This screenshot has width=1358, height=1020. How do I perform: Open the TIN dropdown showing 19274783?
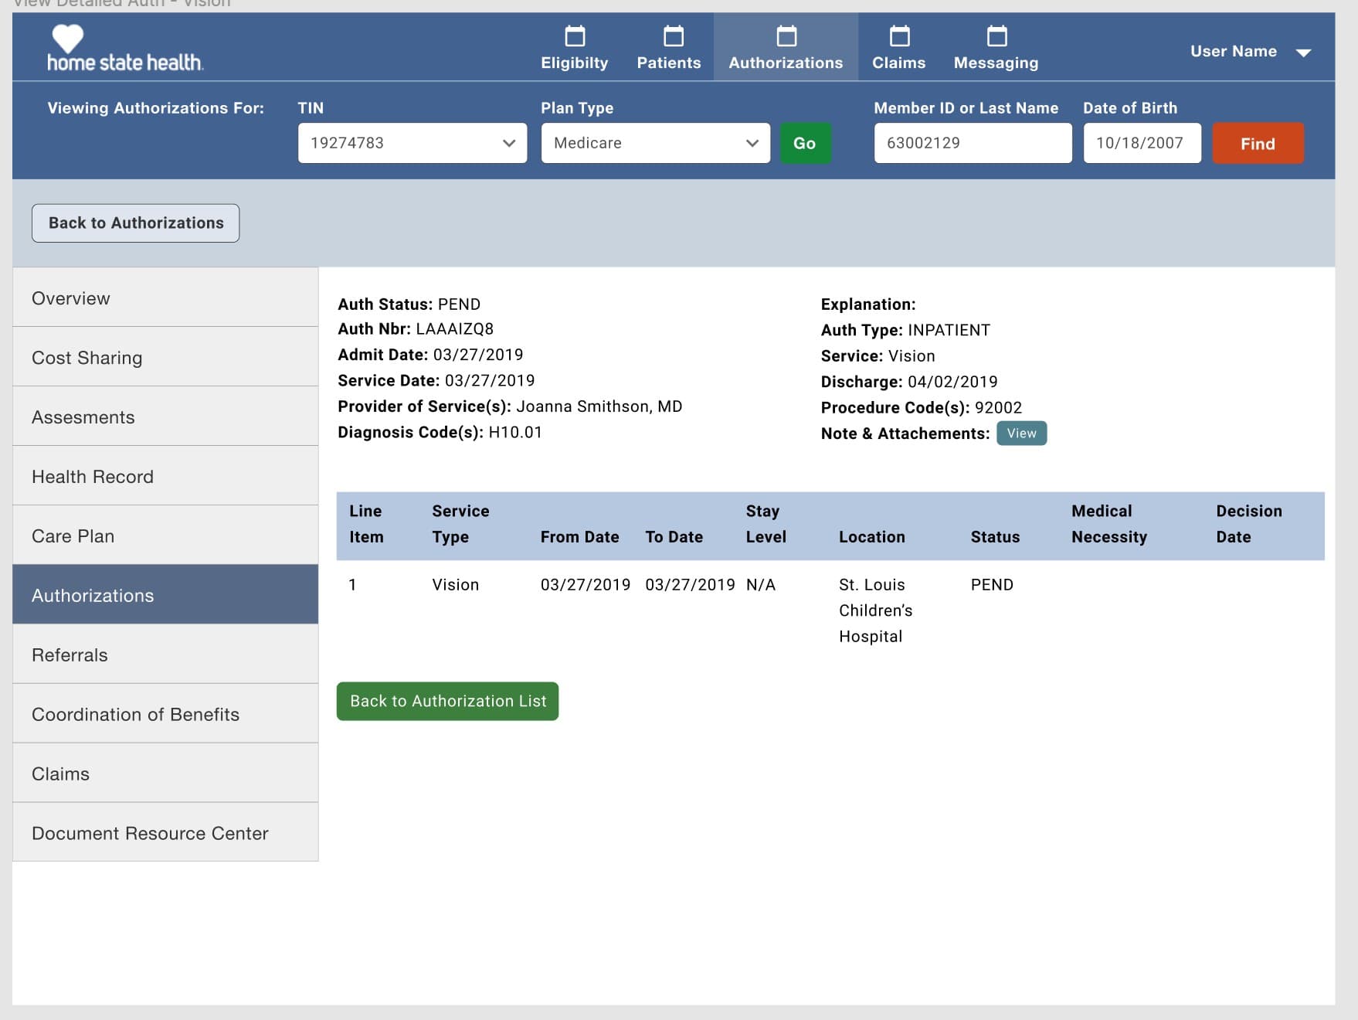412,143
